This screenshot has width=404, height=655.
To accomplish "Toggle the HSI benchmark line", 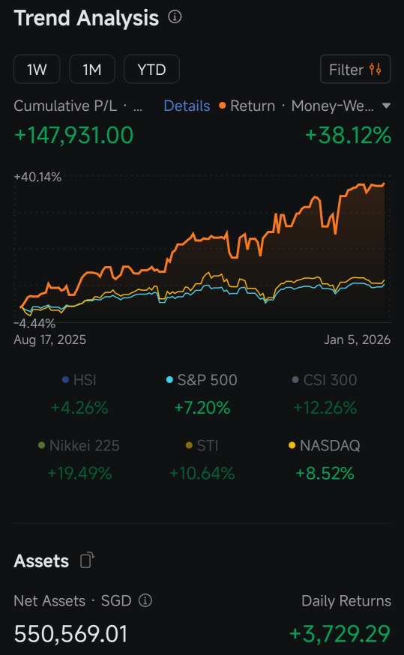I will click(x=79, y=380).
